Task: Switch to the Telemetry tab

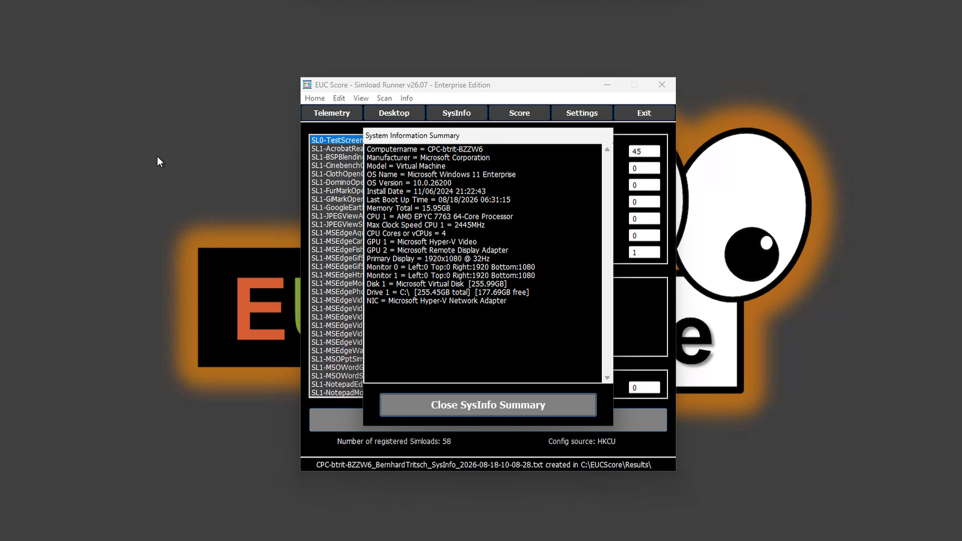Action: (x=332, y=113)
